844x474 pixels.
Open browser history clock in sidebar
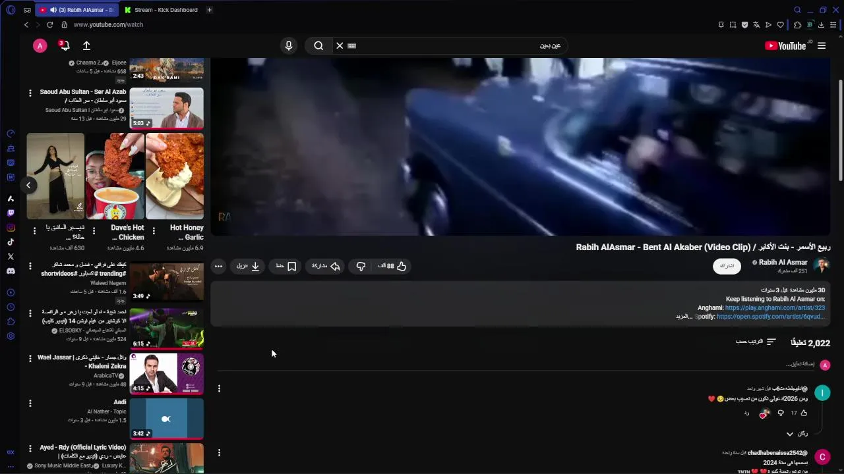pyautogui.click(x=11, y=307)
